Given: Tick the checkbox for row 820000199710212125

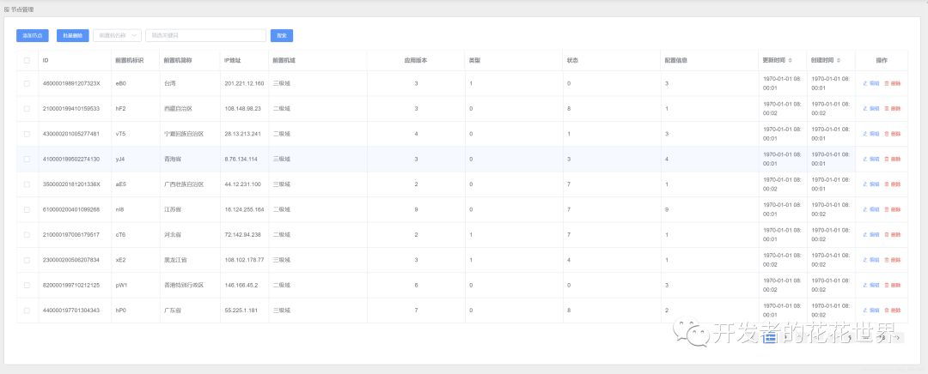Looking at the screenshot, I should pyautogui.click(x=27, y=286).
